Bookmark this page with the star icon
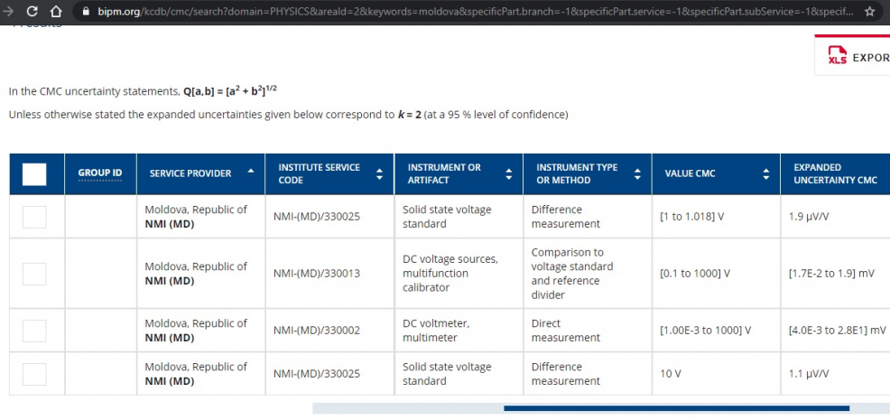The width and height of the screenshot is (890, 420). pyautogui.click(x=869, y=12)
